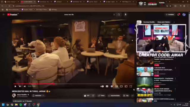This screenshot has height=107, width=190.
Task: Select the 'Von Amar Reallife' chip
Action: 149,22
